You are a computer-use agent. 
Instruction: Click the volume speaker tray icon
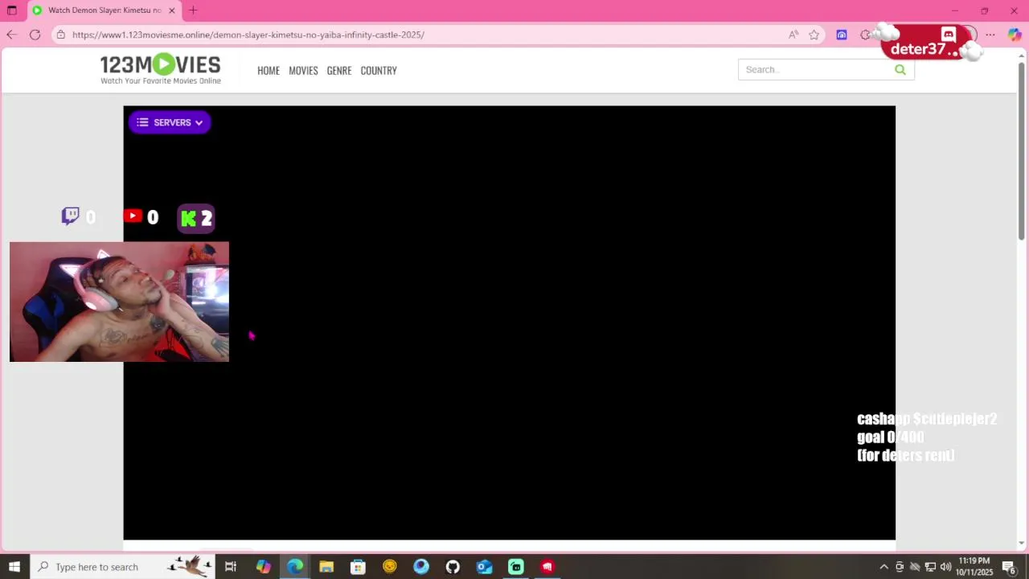pos(945,567)
